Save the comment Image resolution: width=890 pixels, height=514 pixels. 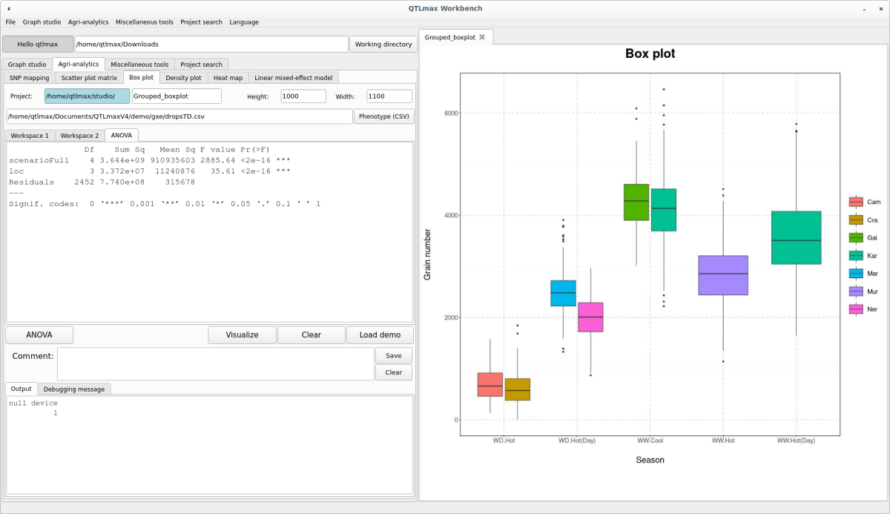coord(393,356)
